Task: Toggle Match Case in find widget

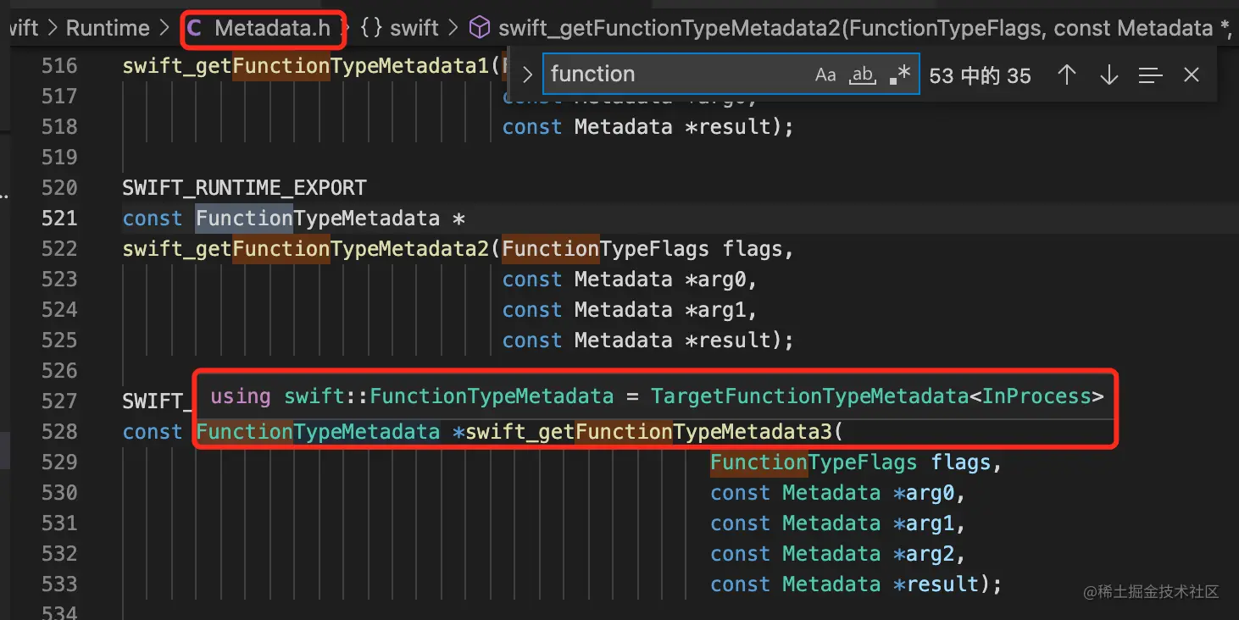Action: pos(825,75)
